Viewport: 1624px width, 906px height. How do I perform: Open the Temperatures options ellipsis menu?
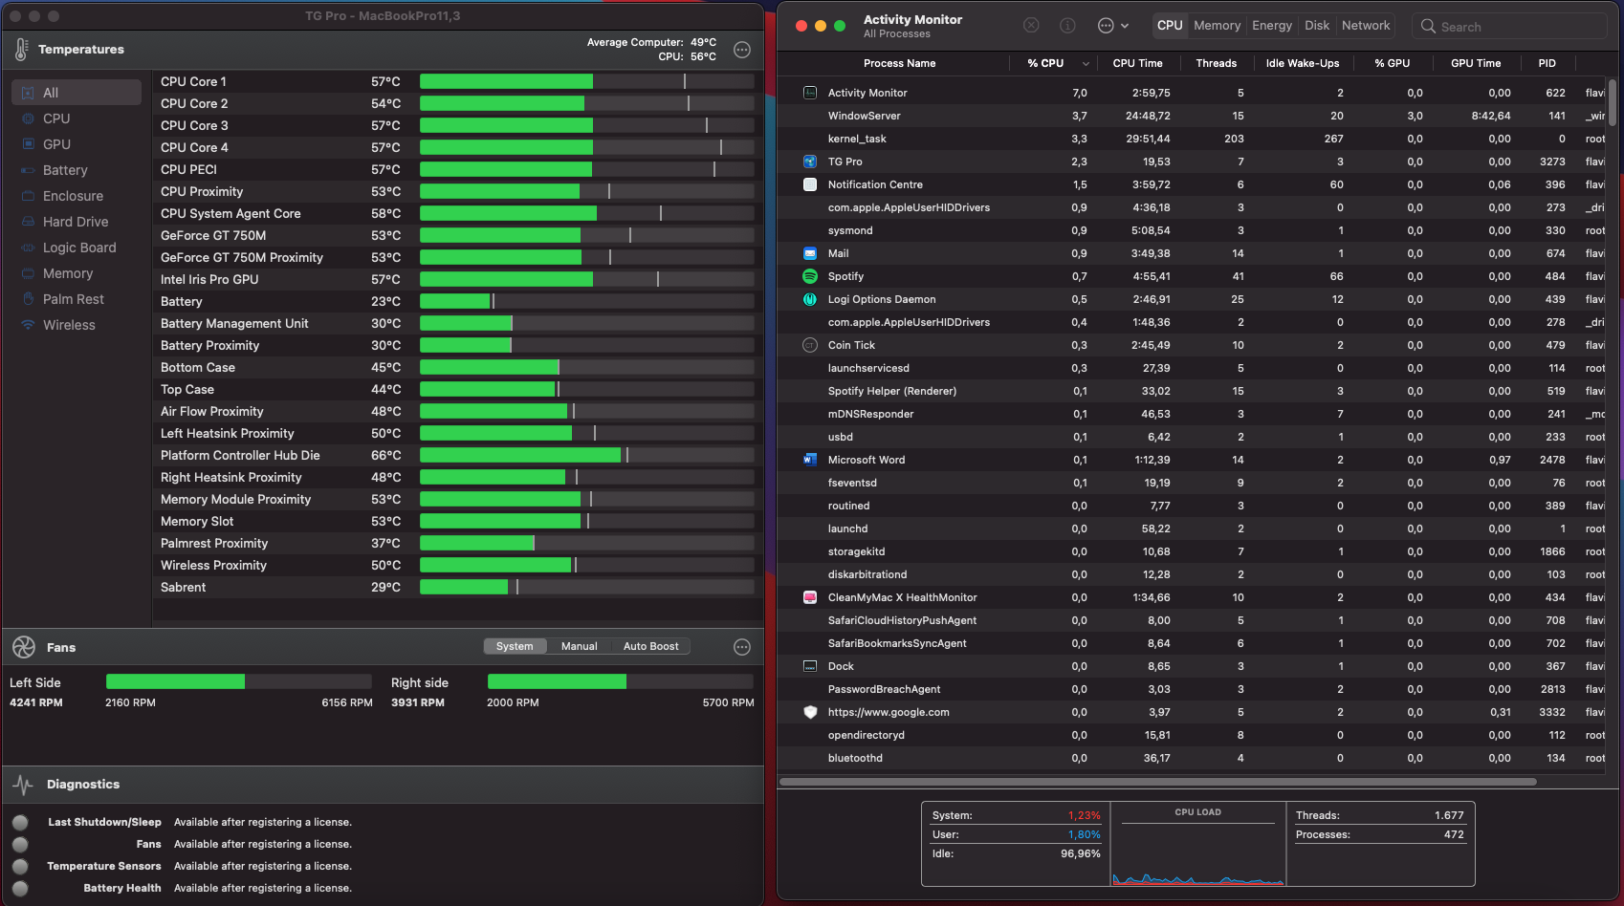click(742, 50)
